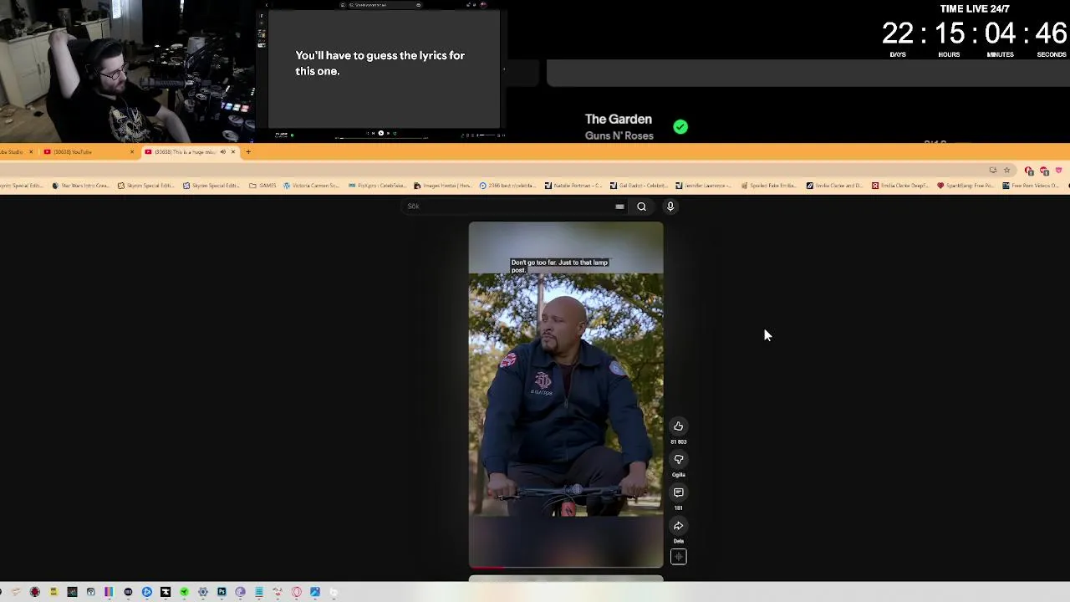Open the next Short preview below
The height and width of the screenshot is (602, 1070).
coord(566,578)
